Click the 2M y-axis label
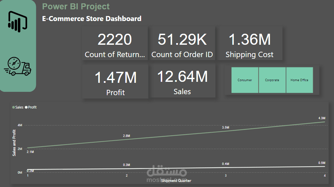 pos(20,149)
